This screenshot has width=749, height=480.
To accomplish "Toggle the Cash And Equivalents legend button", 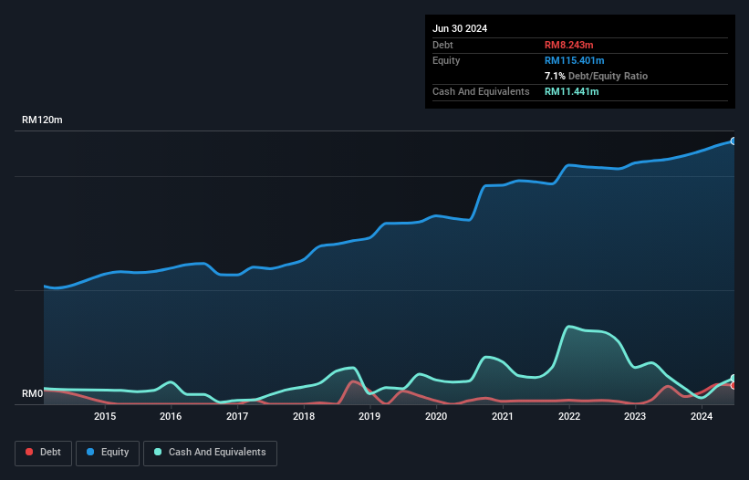I will [210, 453].
